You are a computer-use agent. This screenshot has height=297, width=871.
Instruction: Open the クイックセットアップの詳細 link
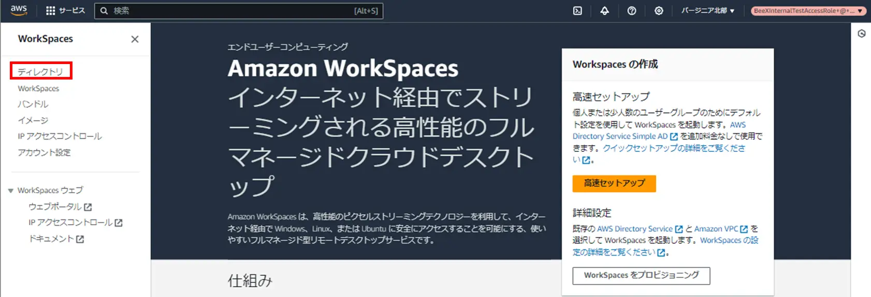[x=674, y=148]
